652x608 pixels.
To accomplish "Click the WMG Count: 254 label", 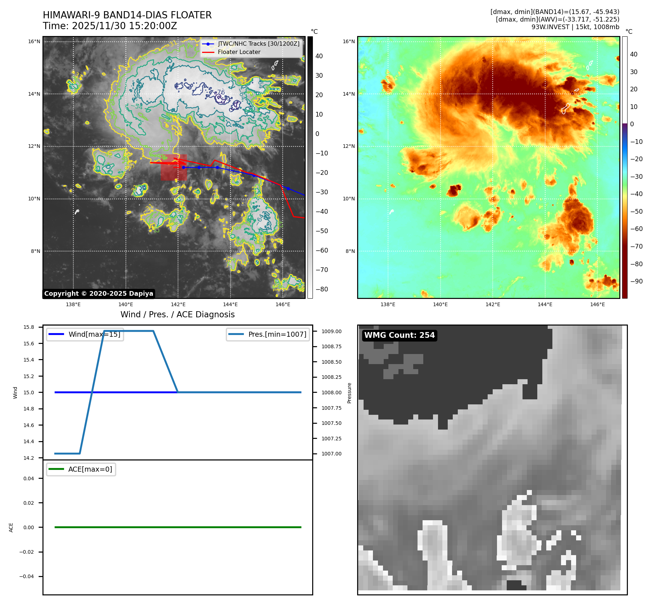I will [x=399, y=335].
